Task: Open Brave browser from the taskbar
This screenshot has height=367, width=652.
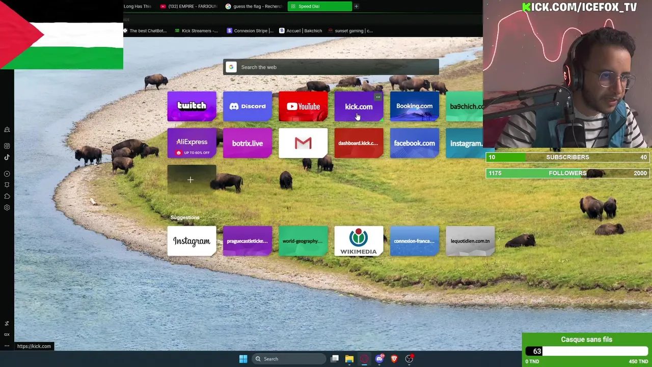Action: tap(394, 359)
